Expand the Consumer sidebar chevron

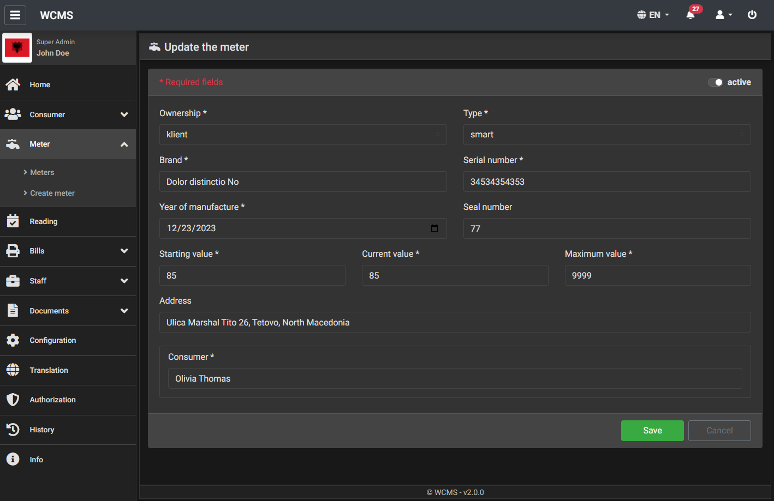(124, 114)
